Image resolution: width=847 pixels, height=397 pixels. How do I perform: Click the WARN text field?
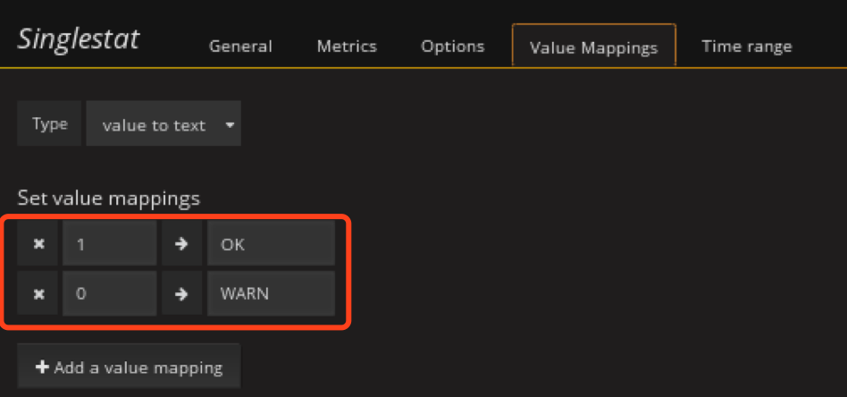pos(271,293)
